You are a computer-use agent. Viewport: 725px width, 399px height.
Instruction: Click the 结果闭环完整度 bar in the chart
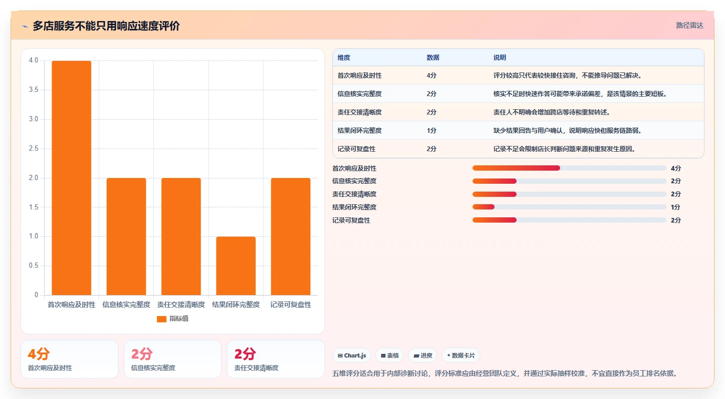[x=236, y=266]
